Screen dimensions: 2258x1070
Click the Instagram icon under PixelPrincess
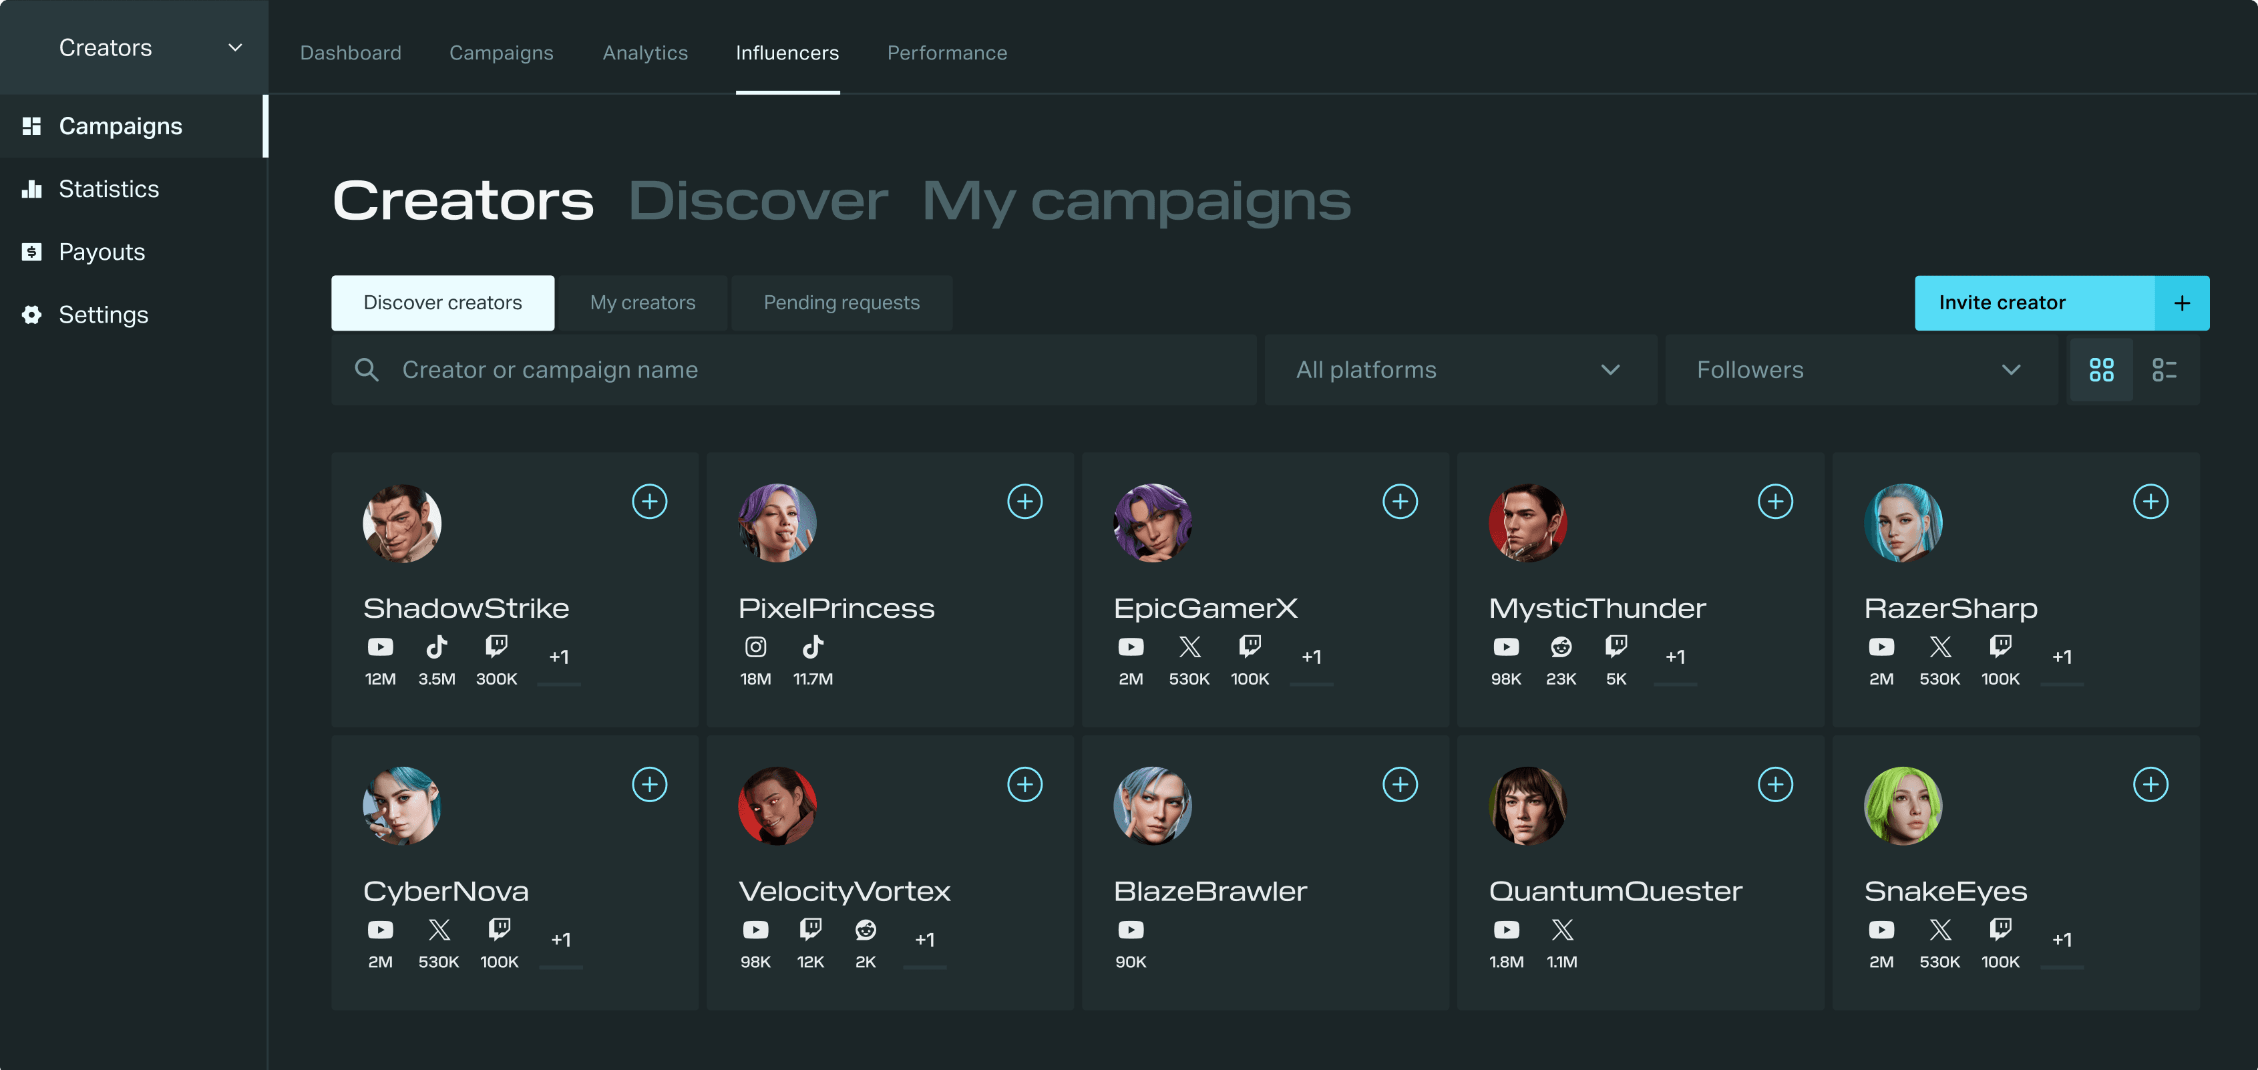tap(755, 647)
